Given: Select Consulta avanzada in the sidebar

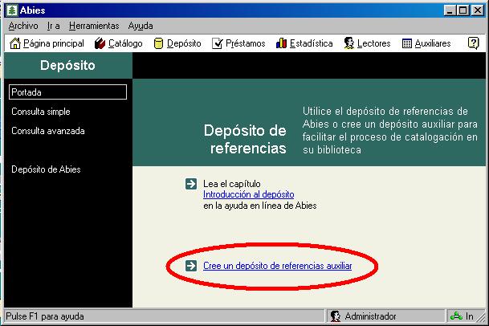Looking at the screenshot, I should pos(47,131).
